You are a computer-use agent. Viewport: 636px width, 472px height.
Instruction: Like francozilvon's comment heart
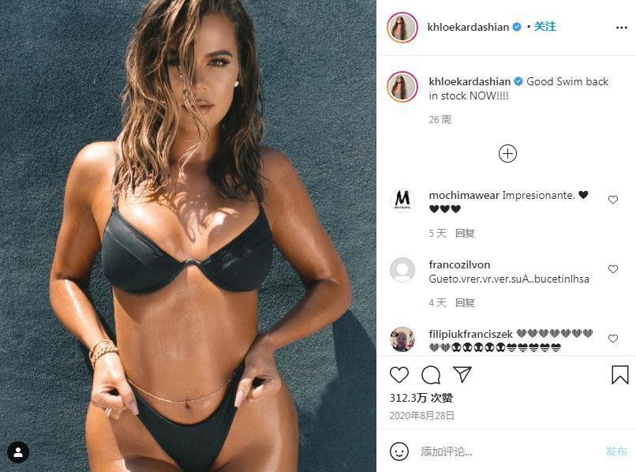tap(613, 269)
